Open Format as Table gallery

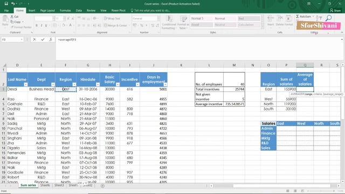tap(183, 23)
